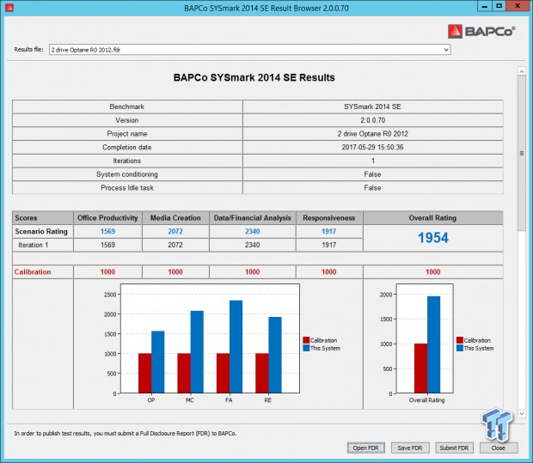Click the Process Idle task label
The height and width of the screenshot is (463, 533).
point(127,188)
